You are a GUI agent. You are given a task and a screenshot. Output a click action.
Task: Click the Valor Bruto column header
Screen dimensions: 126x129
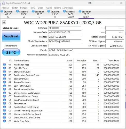[x=111, y=61]
